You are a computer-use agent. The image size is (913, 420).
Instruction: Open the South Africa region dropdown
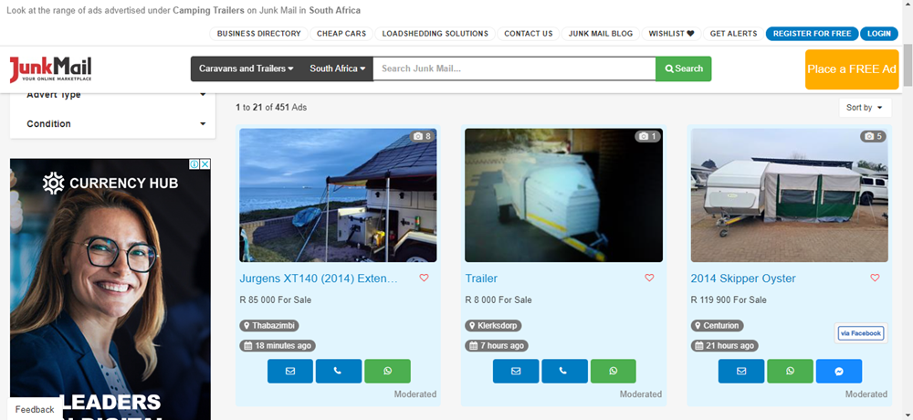click(337, 68)
